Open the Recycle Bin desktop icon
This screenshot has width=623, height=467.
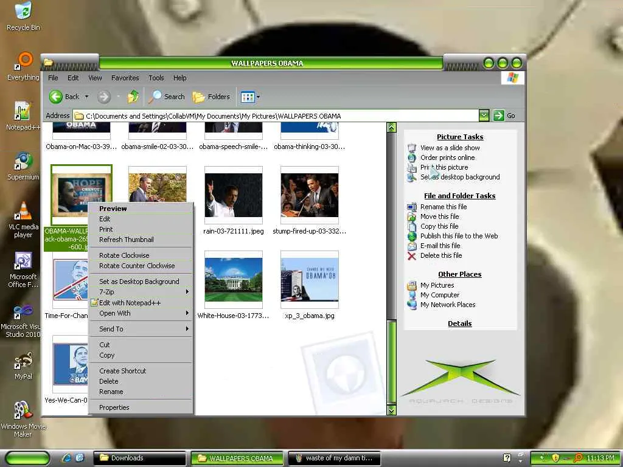pos(23,16)
